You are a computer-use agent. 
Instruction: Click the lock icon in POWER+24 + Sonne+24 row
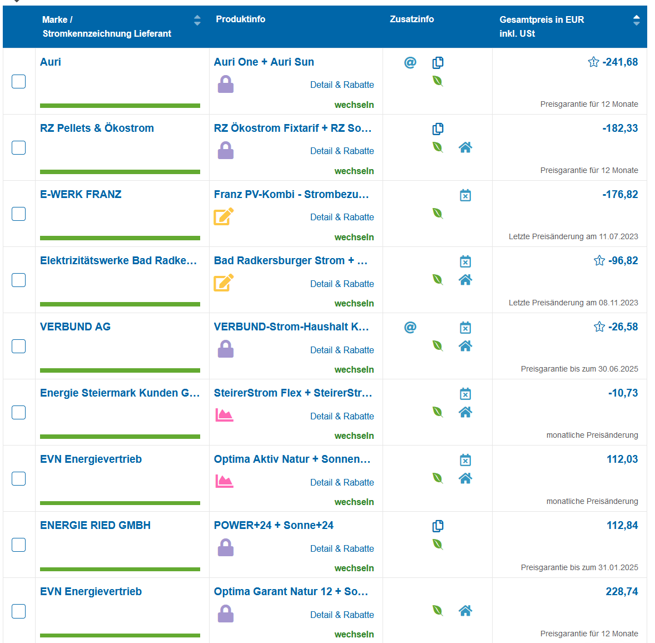pyautogui.click(x=226, y=547)
